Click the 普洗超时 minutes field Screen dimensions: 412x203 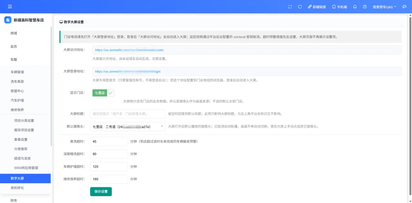[x=109, y=141]
